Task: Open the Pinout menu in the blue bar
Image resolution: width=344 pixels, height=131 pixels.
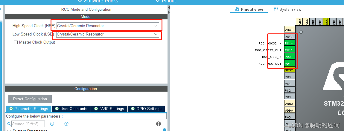Action: [x=166, y=1]
